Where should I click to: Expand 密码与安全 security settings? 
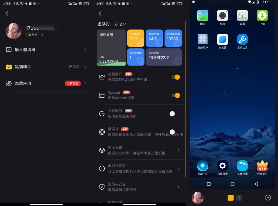pos(178,187)
